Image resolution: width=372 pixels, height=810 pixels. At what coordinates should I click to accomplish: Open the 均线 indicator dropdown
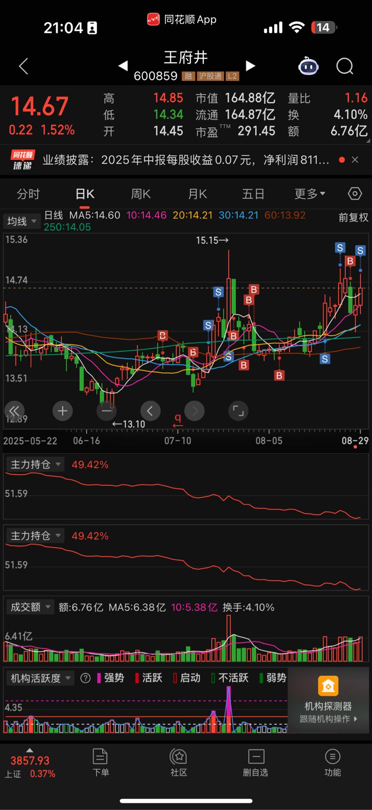22,221
